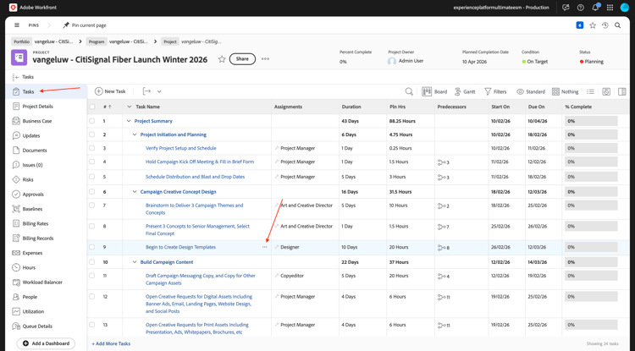
Task: Click the Share button
Action: (x=242, y=59)
